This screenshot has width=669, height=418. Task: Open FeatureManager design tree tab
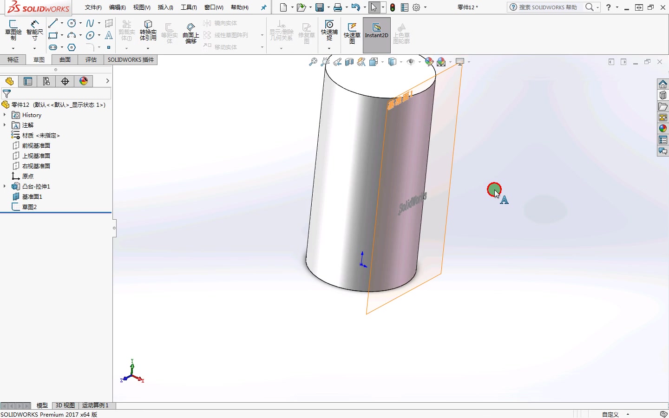coord(9,81)
